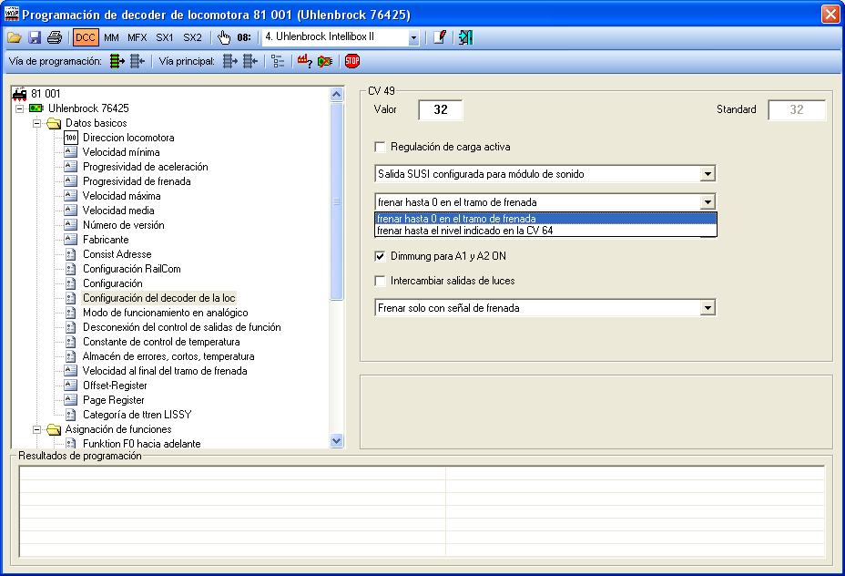The height and width of the screenshot is (576, 845).
Task: Open Consist Adresse entry
Action: pos(117,254)
